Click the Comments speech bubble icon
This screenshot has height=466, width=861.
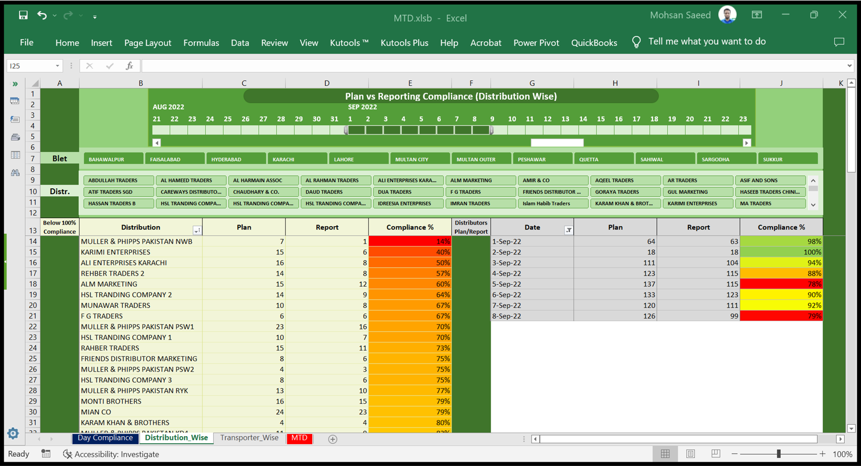tap(839, 42)
